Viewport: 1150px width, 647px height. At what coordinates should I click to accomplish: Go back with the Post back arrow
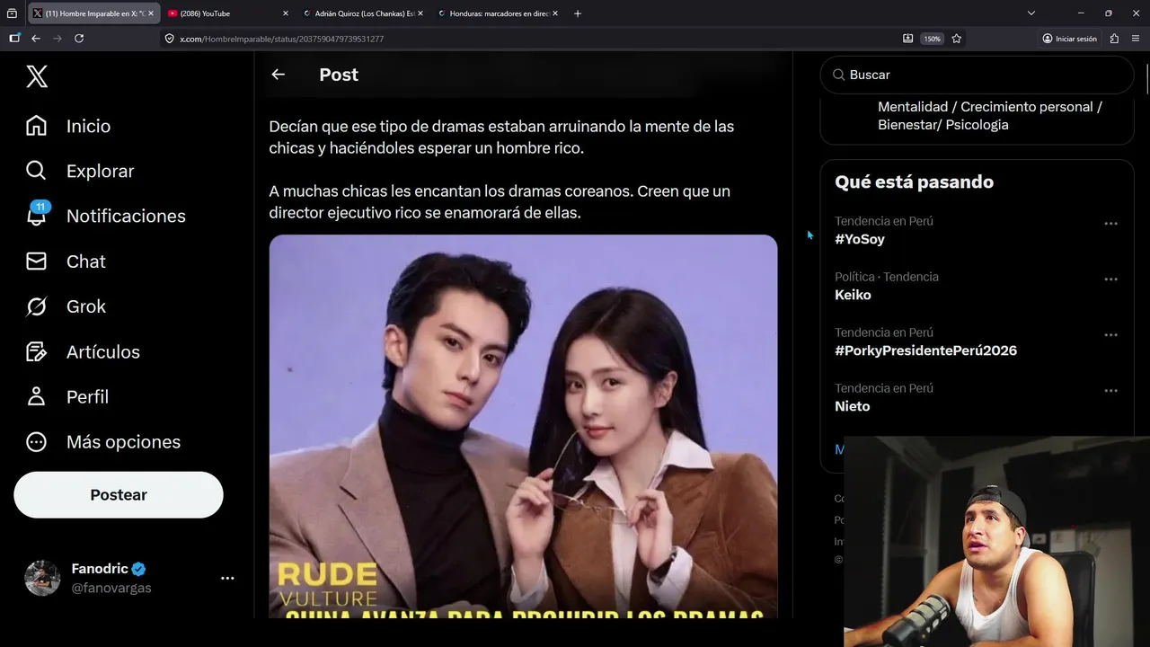278,75
